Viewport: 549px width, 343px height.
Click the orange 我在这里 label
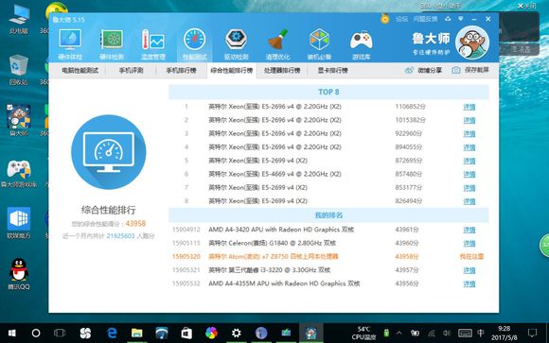[x=471, y=257]
